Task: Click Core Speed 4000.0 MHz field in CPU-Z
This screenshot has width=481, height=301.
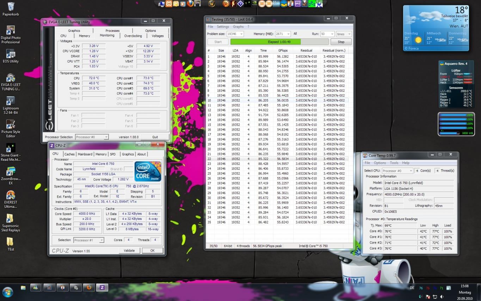Action: click(x=86, y=214)
